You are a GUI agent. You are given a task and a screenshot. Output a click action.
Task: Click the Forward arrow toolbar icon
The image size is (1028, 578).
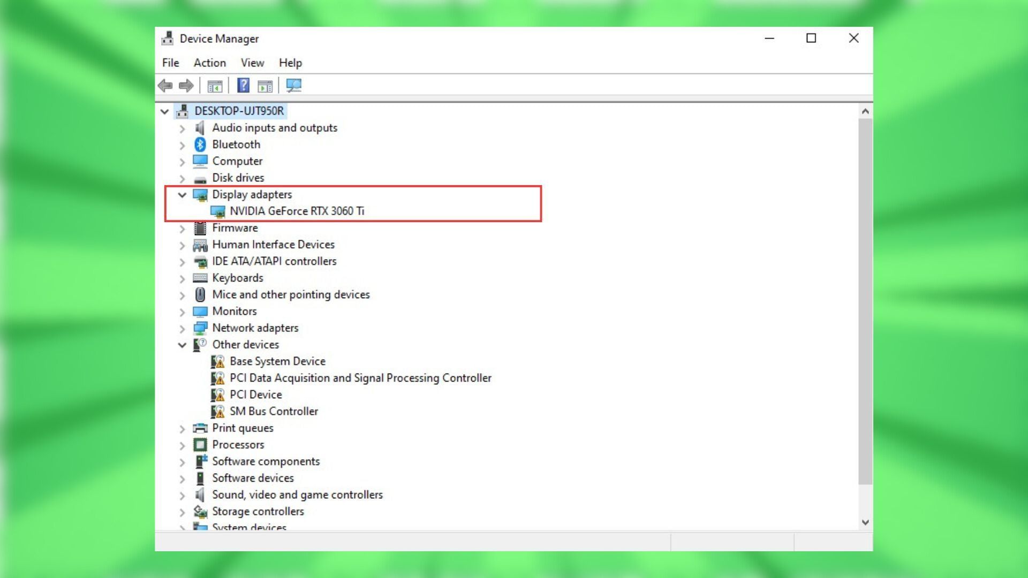pyautogui.click(x=186, y=86)
